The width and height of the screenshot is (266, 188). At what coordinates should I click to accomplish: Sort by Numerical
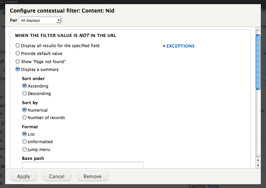point(24,110)
